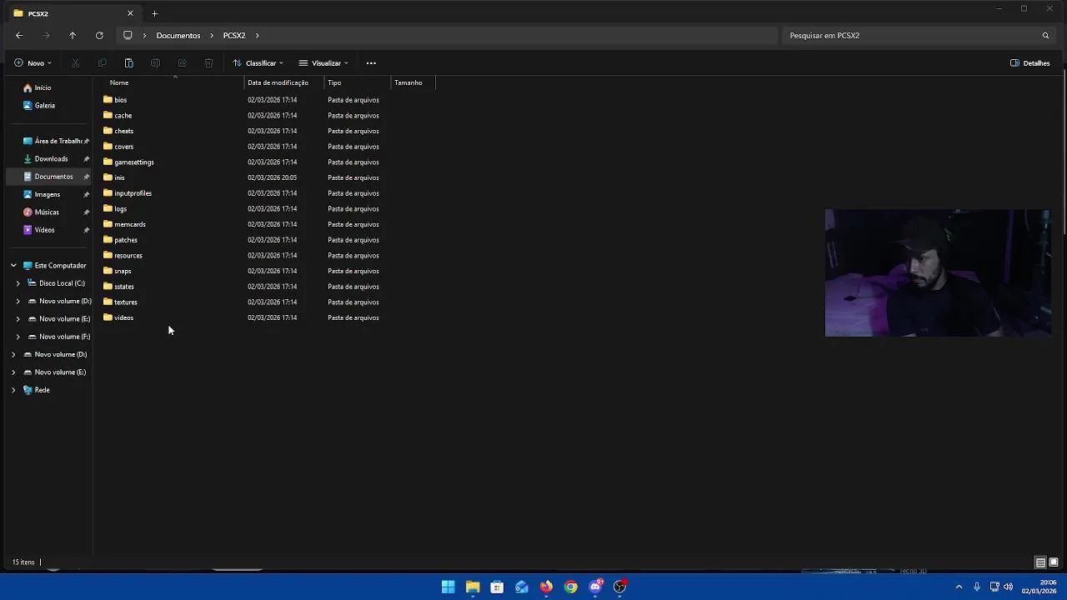The height and width of the screenshot is (600, 1067).
Task: Open Outlook from taskbar
Action: pos(522,587)
